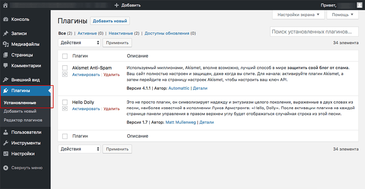Screen dimensions: 365x189
Task: Expand the Помощь help panel
Action: [x=342, y=15]
